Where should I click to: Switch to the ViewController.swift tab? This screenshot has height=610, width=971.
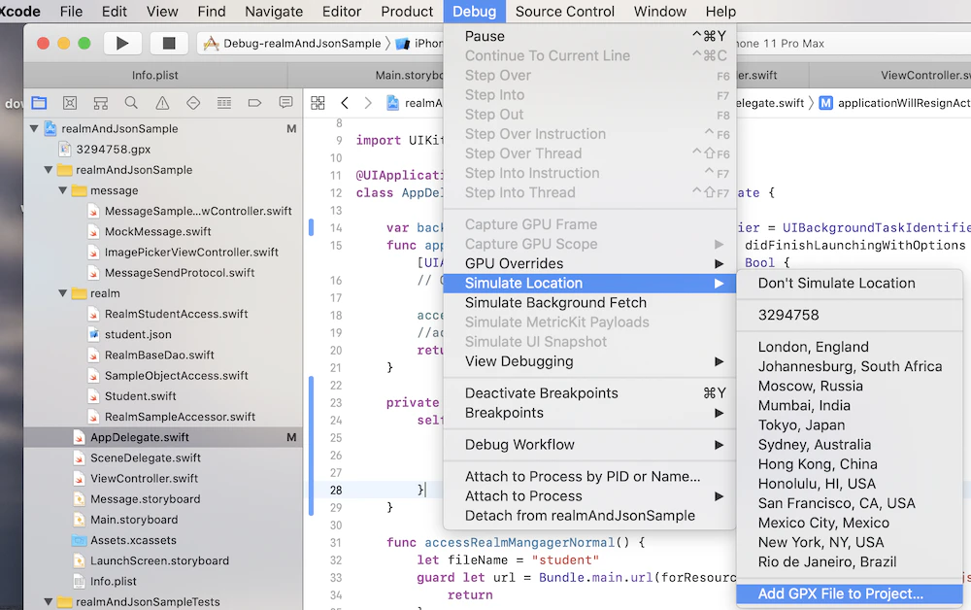tap(889, 76)
